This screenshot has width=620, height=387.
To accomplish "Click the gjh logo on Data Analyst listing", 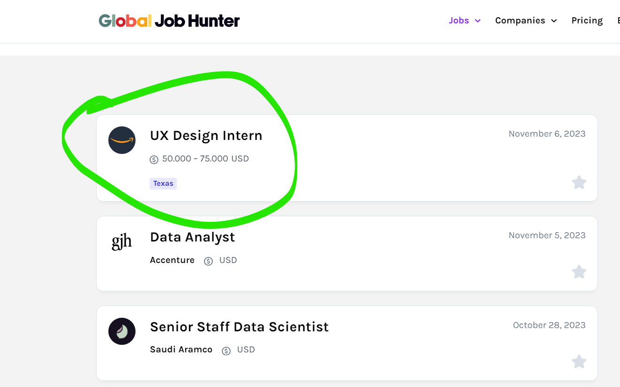I will tap(122, 242).
